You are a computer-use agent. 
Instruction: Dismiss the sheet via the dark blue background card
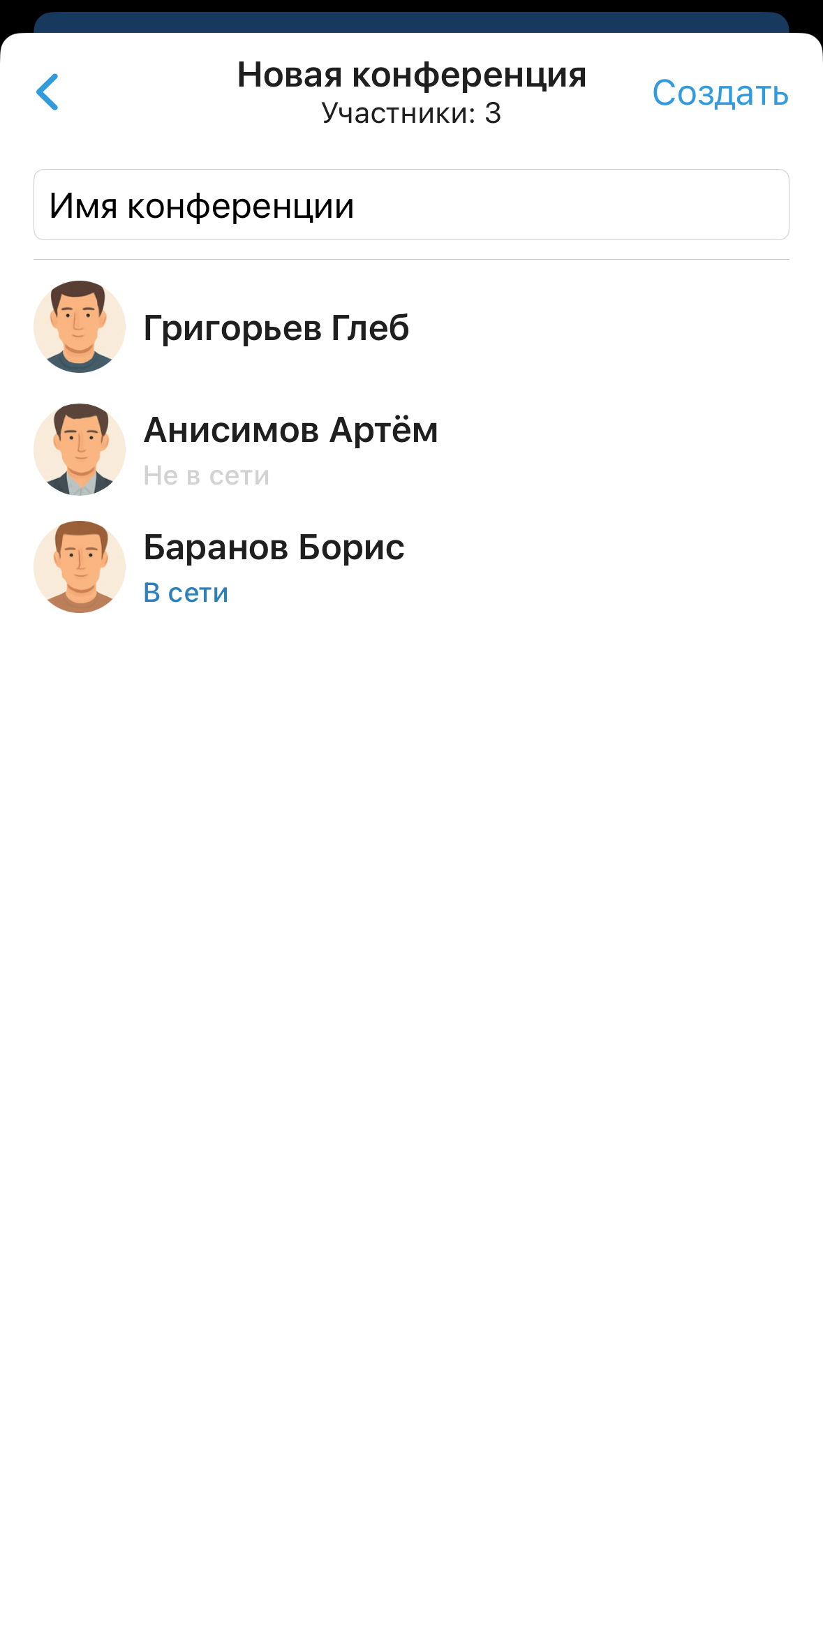point(411,22)
